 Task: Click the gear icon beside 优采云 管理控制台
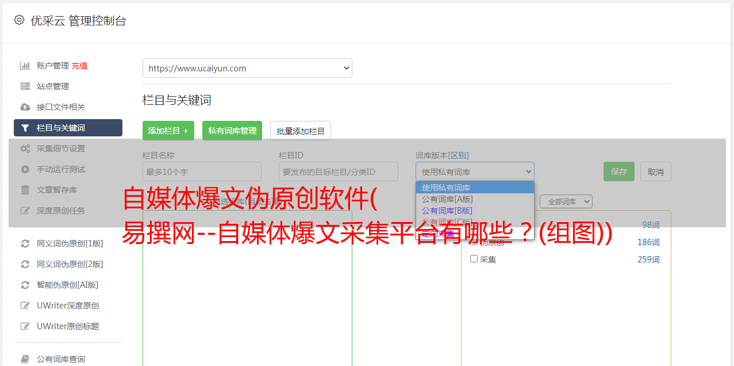point(19,20)
